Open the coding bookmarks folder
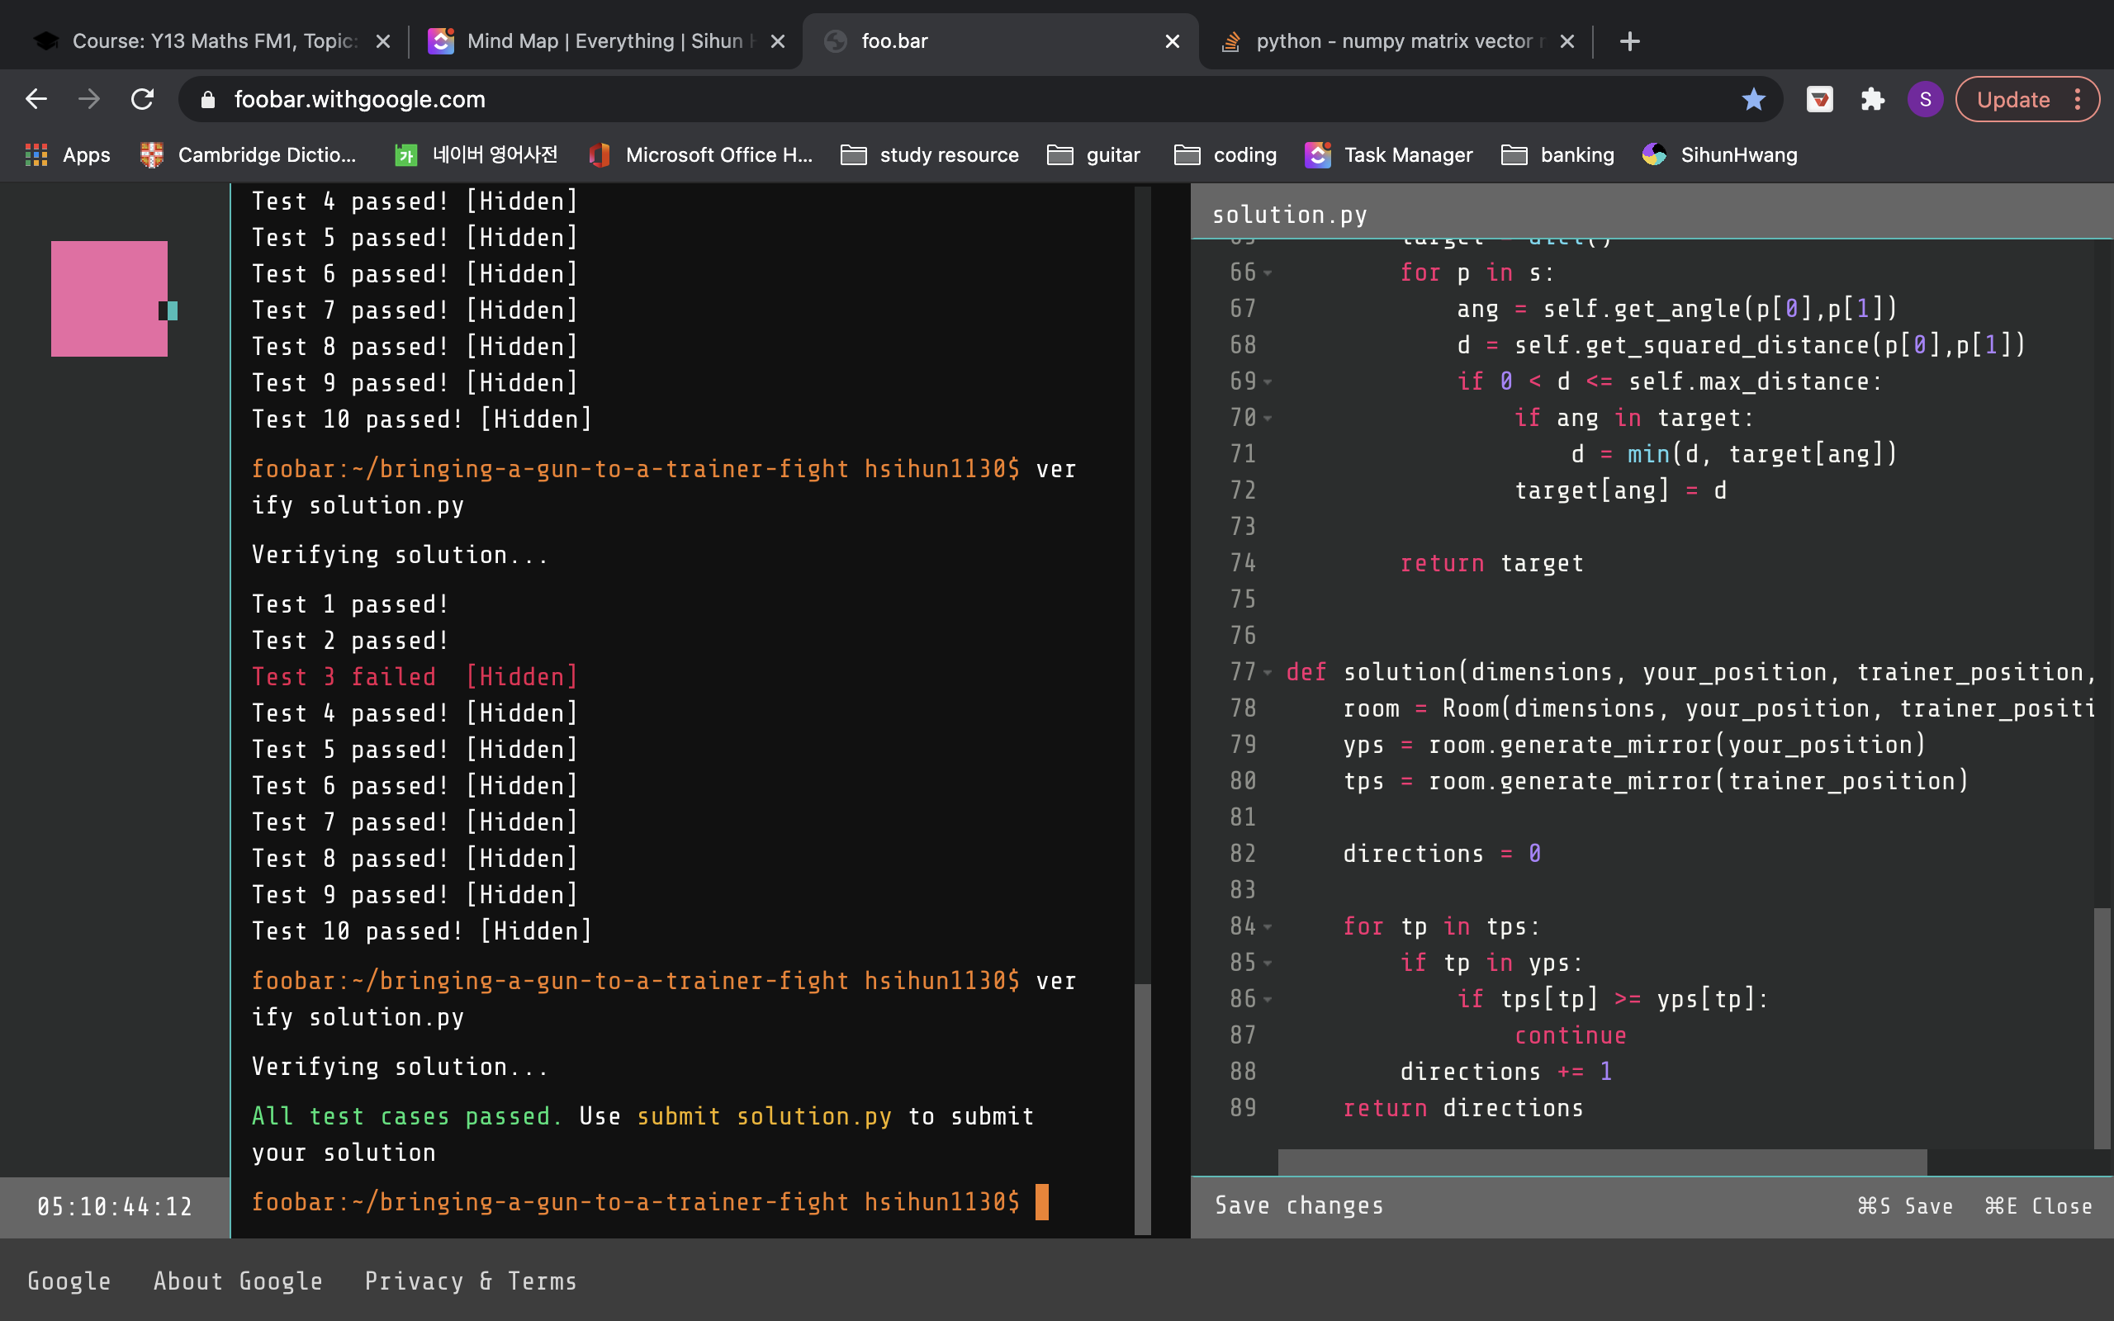Image resolution: width=2114 pixels, height=1321 pixels. coord(1225,155)
